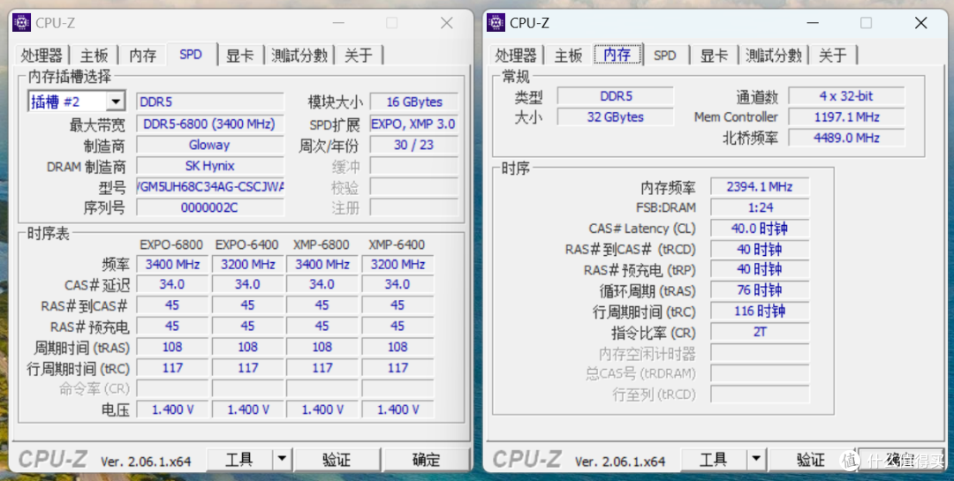Screen dimensions: 954x481
Task: Select SPD tab in left window
Action: (x=191, y=54)
